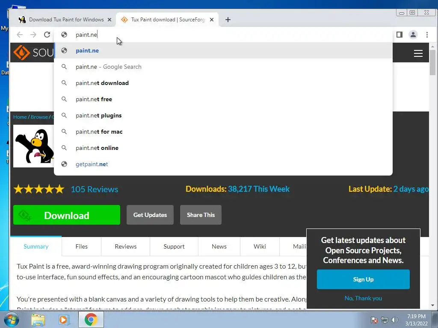Click the SourceForge logo icon
The image size is (438, 328).
[x=21, y=52]
